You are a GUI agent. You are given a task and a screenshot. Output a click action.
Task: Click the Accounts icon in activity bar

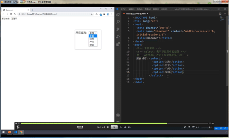[118, 115]
